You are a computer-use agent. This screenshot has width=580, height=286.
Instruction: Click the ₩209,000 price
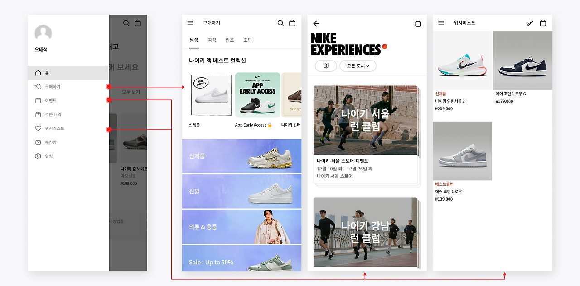[x=444, y=109]
